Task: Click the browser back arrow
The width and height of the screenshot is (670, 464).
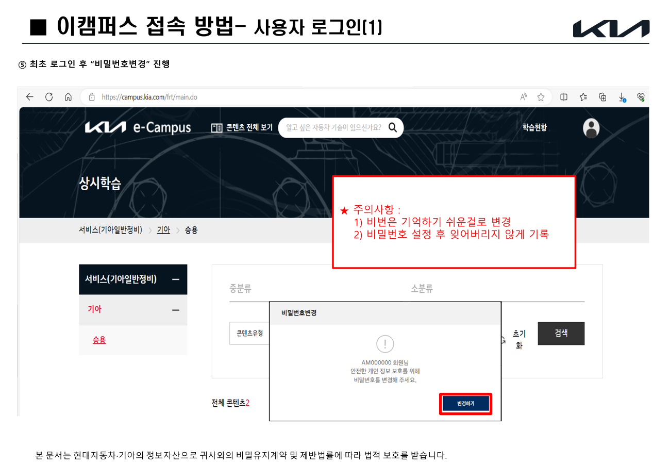Action: click(30, 96)
